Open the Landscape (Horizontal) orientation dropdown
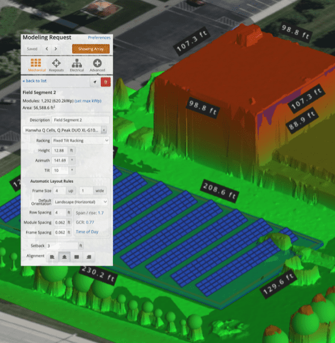 80,202
